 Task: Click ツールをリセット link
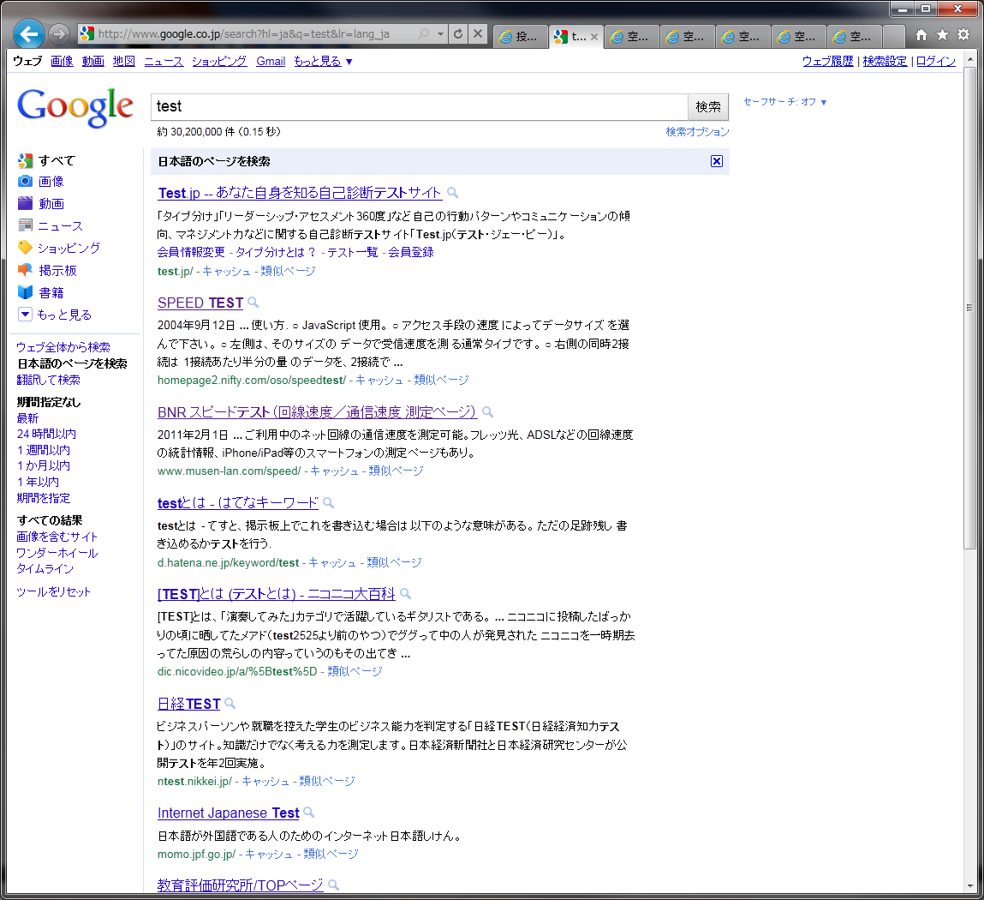(53, 591)
